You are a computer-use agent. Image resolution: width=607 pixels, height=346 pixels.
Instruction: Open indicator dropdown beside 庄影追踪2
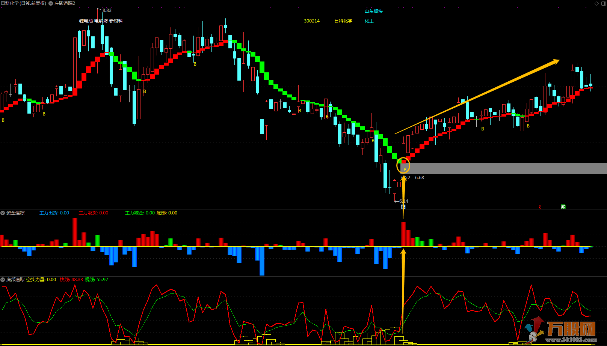pyautogui.click(x=51, y=3)
